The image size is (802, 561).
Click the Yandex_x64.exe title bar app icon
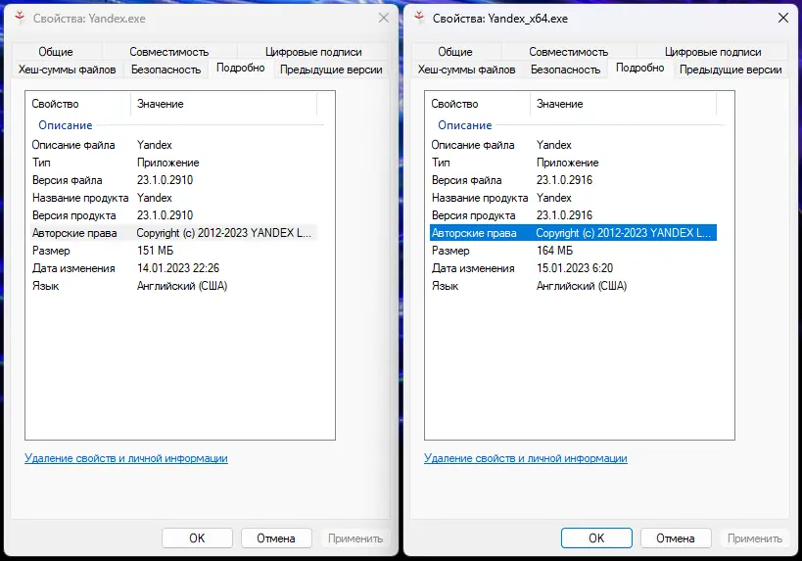click(x=420, y=18)
